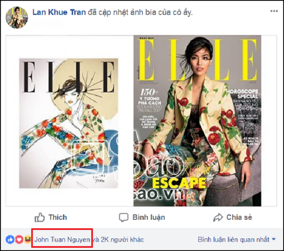Open the Lan Khue Tran profile link
Image resolution: width=284 pixels, height=251 pixels.
click(x=59, y=12)
